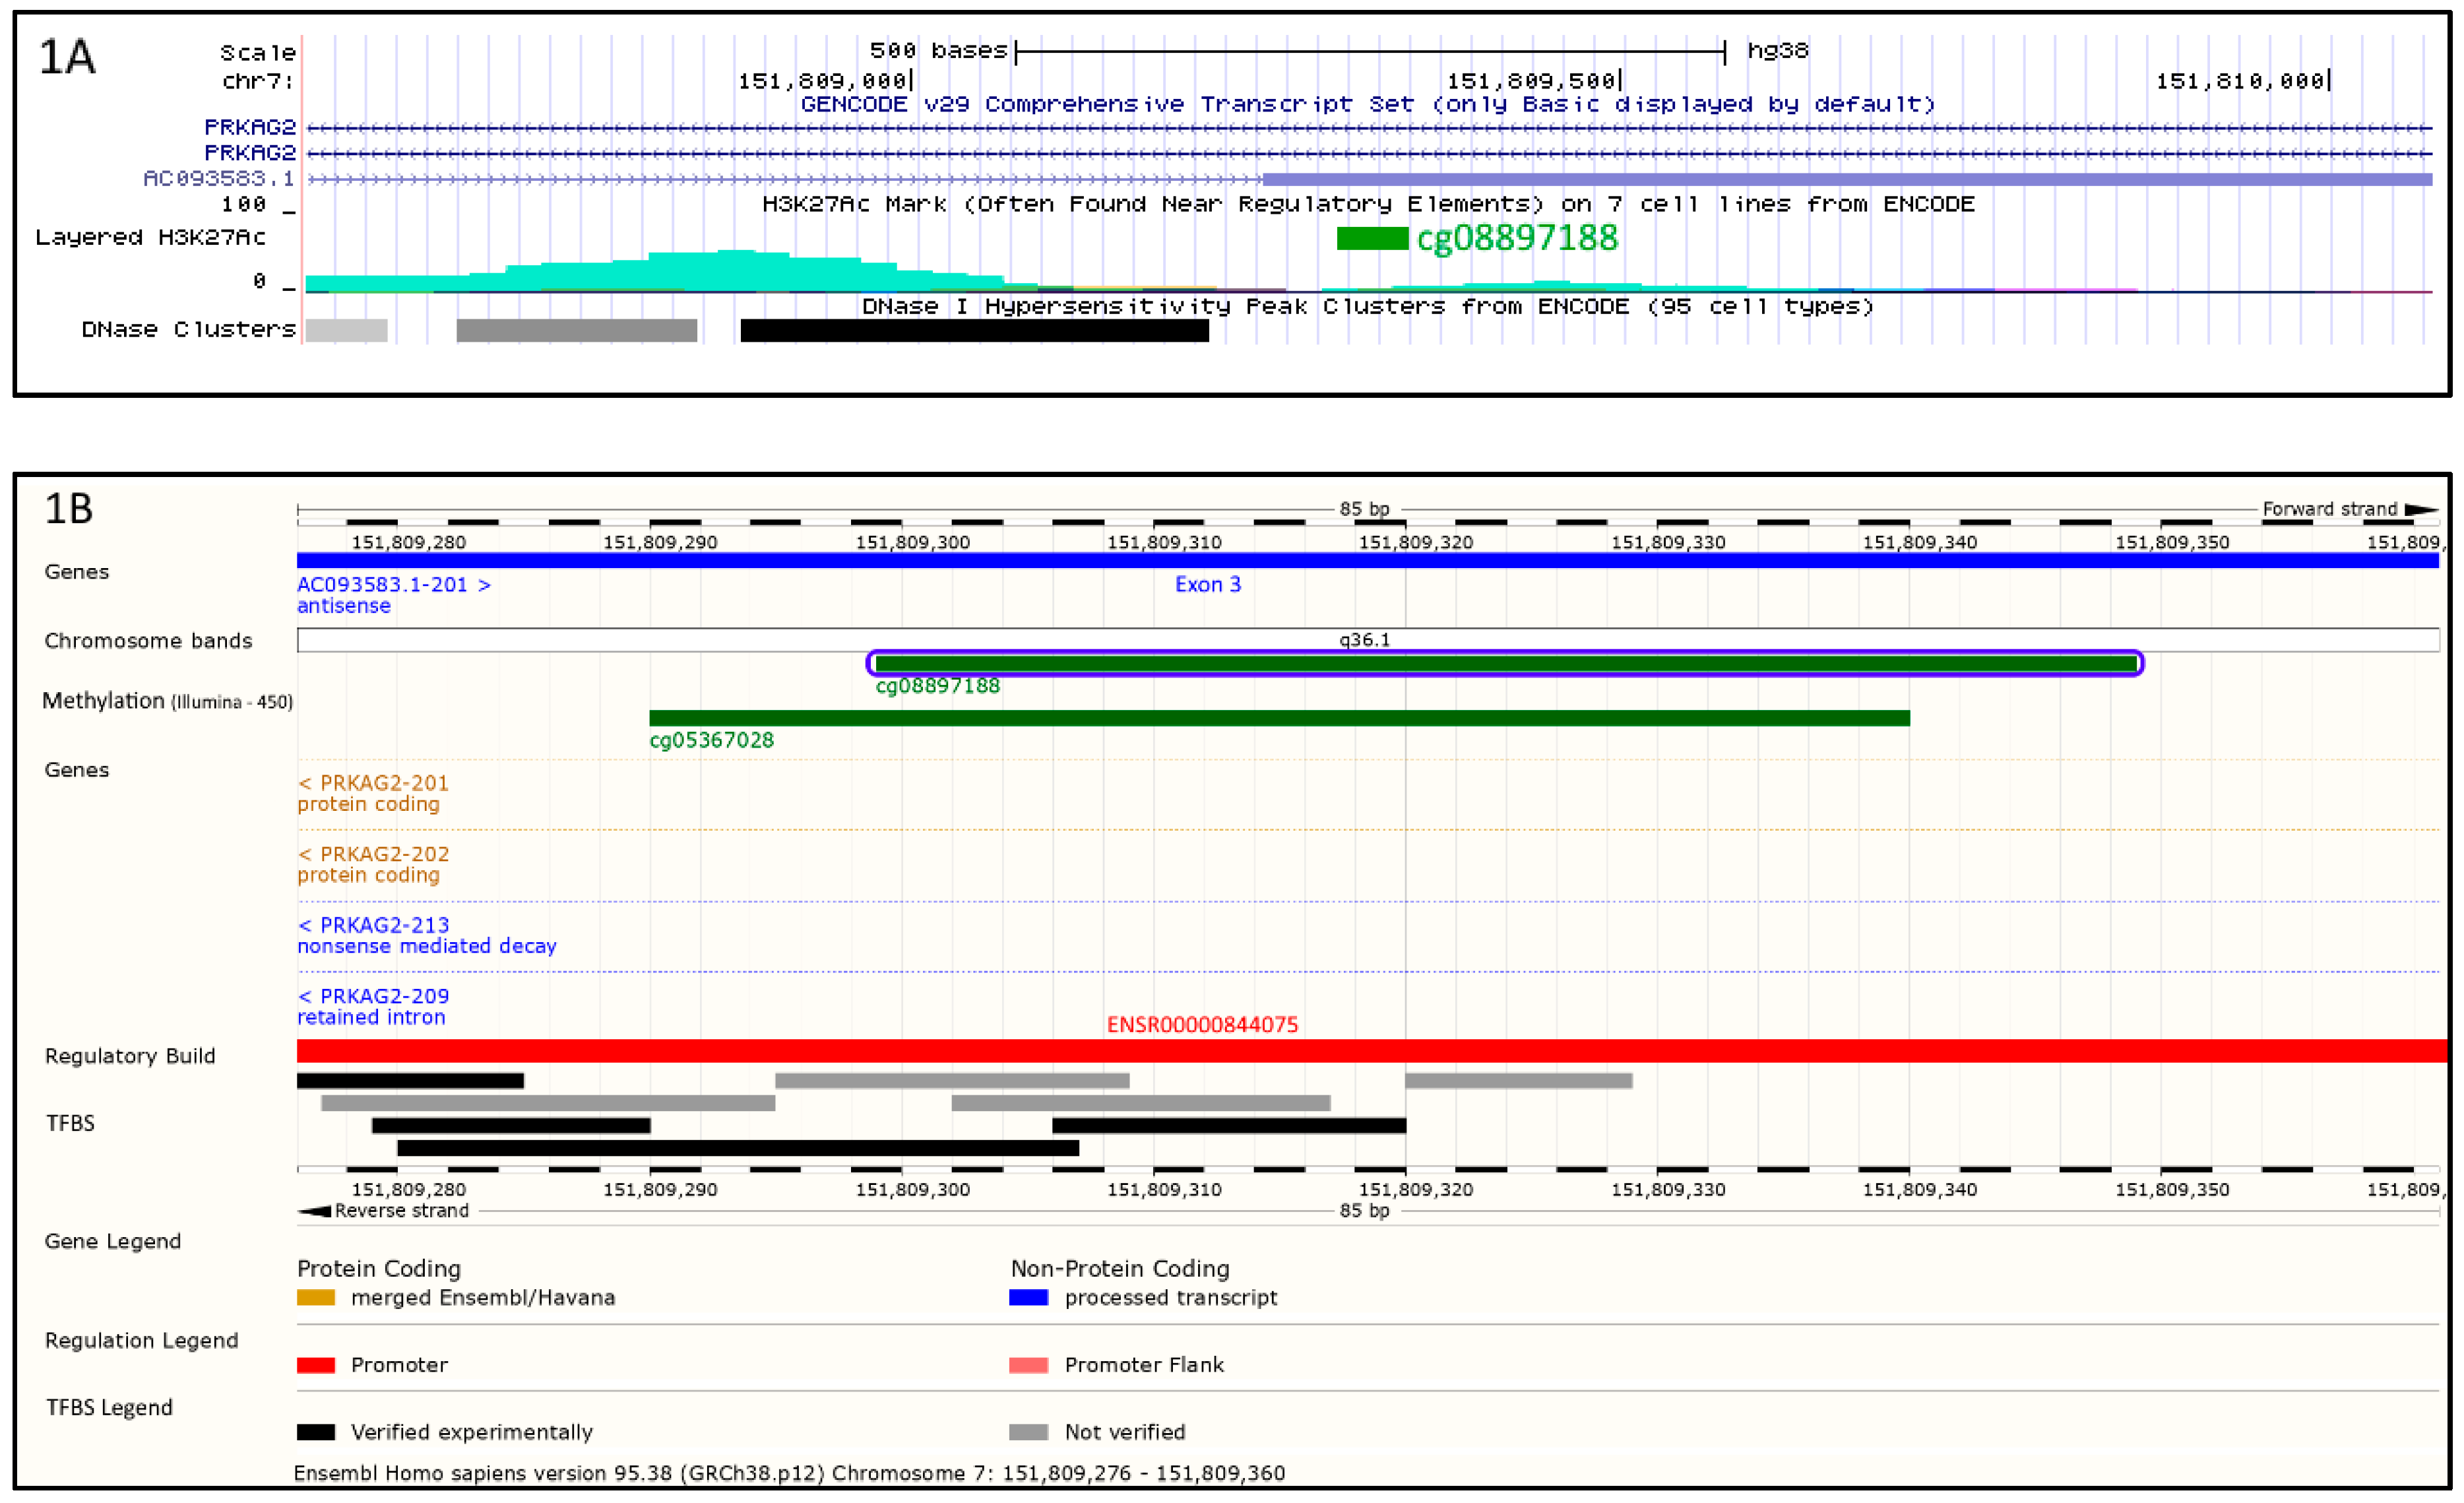The image size is (2464, 1503).
Task: Select the PRKAG2-202 protein coding transcript
Action: pos(374,854)
